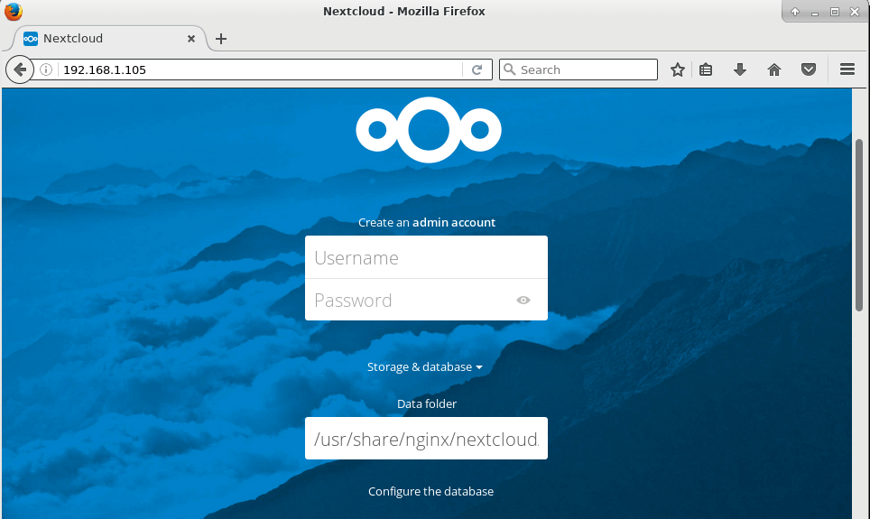This screenshot has height=519, width=870.
Task: Click the Pocket save icon
Action: tap(809, 70)
